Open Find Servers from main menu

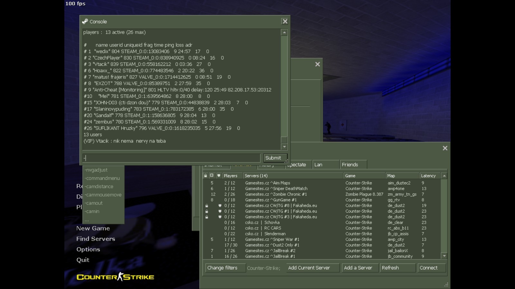(96, 239)
